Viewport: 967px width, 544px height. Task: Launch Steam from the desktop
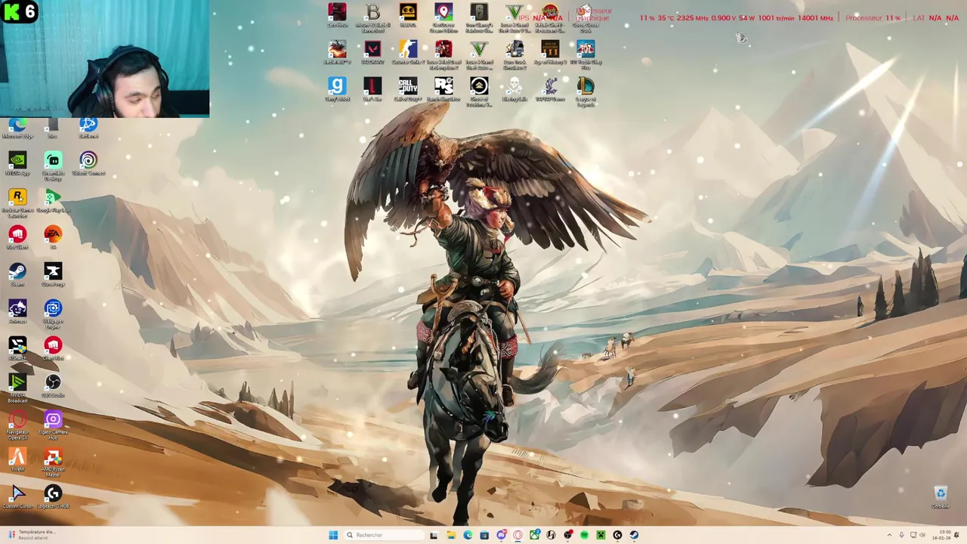(x=17, y=274)
